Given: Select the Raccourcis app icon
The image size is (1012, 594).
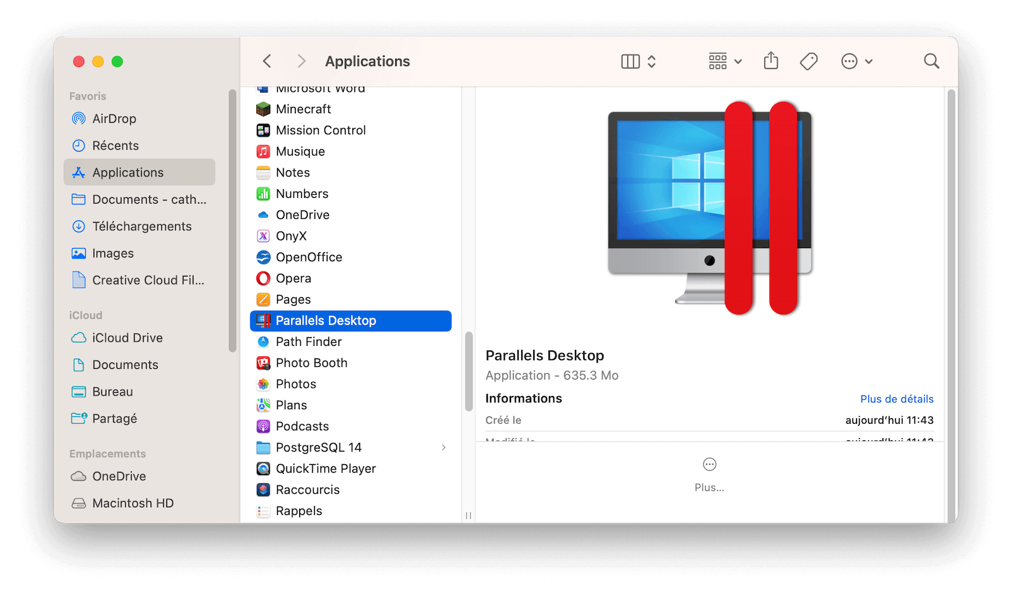Looking at the screenshot, I should click(263, 490).
